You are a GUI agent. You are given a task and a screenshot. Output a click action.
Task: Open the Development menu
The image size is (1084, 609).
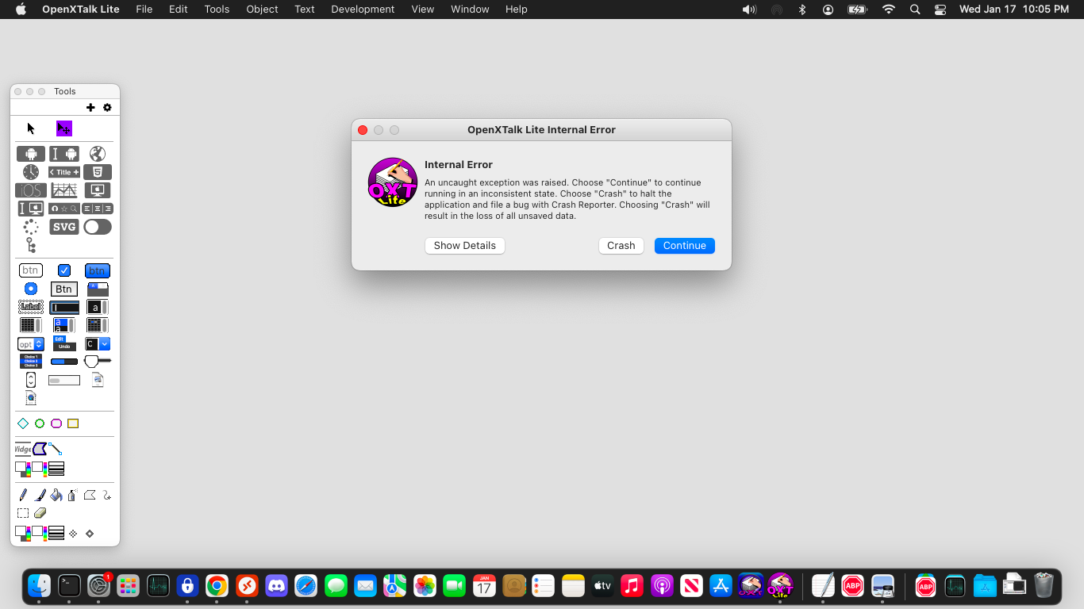(x=363, y=10)
